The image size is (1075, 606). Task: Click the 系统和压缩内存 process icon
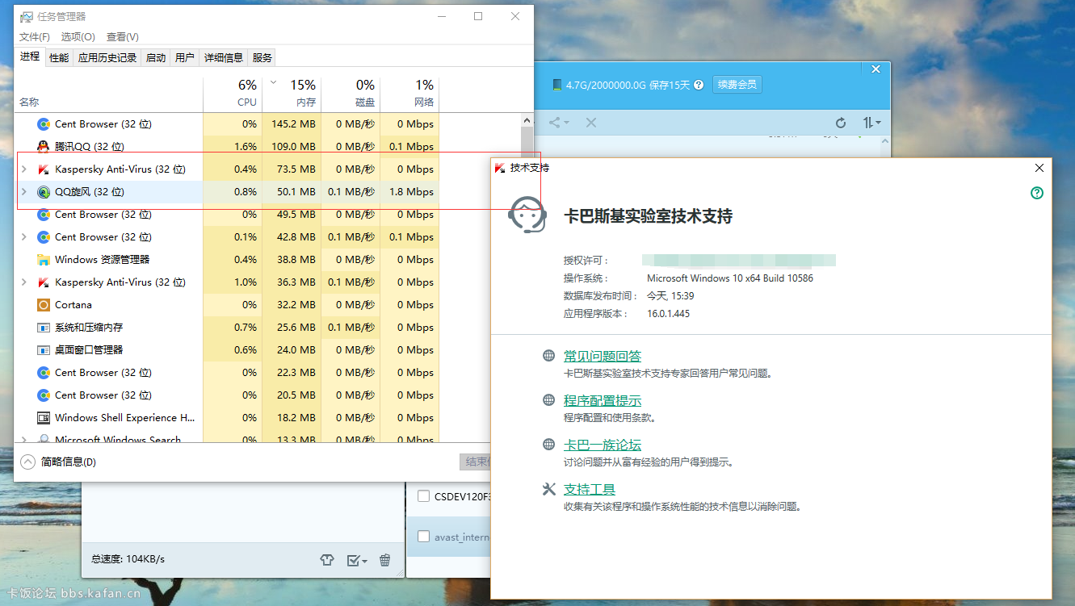44,328
